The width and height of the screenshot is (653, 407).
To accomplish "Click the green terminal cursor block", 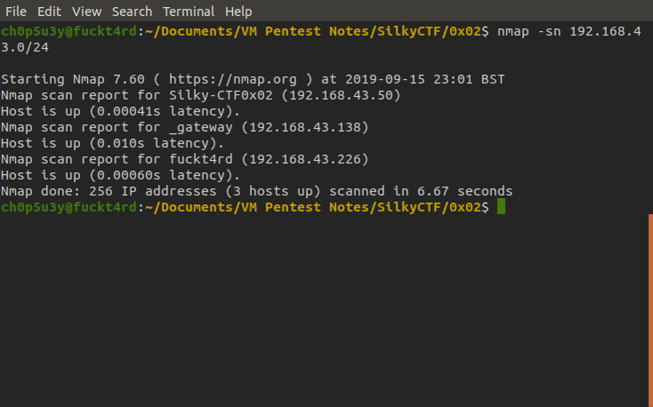I will (501, 207).
